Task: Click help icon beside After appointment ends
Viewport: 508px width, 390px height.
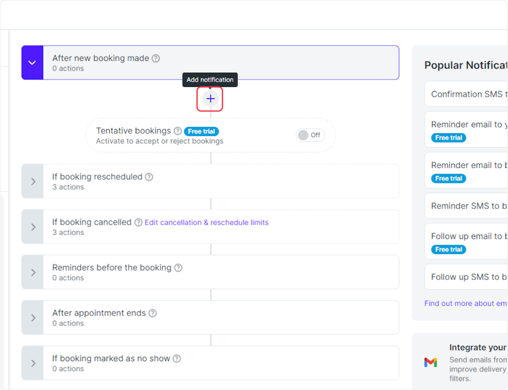Action: tap(153, 313)
